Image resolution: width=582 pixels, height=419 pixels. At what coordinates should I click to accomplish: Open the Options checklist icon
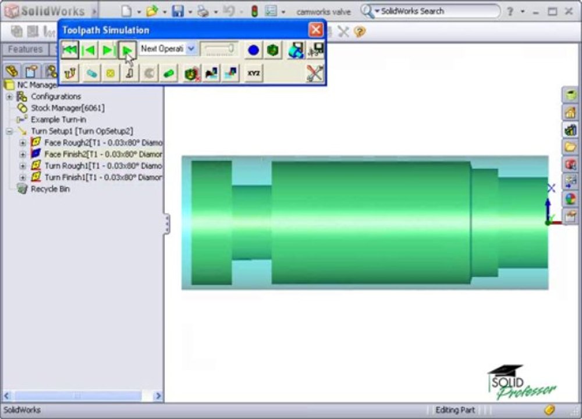(271, 11)
